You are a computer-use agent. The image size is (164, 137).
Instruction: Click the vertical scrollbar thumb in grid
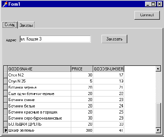click(x=158, y=115)
